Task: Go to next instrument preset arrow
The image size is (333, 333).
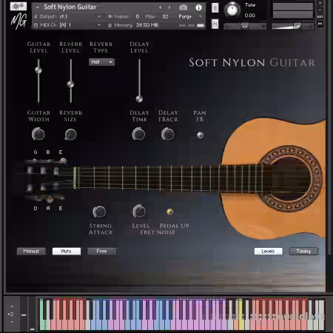Action: point(169,7)
